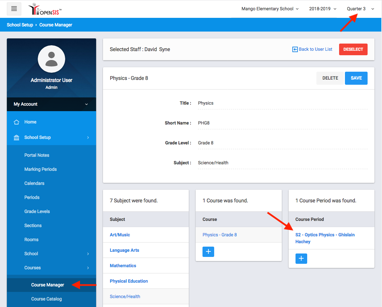Delete the Physics - Grade 8 course

[330, 78]
